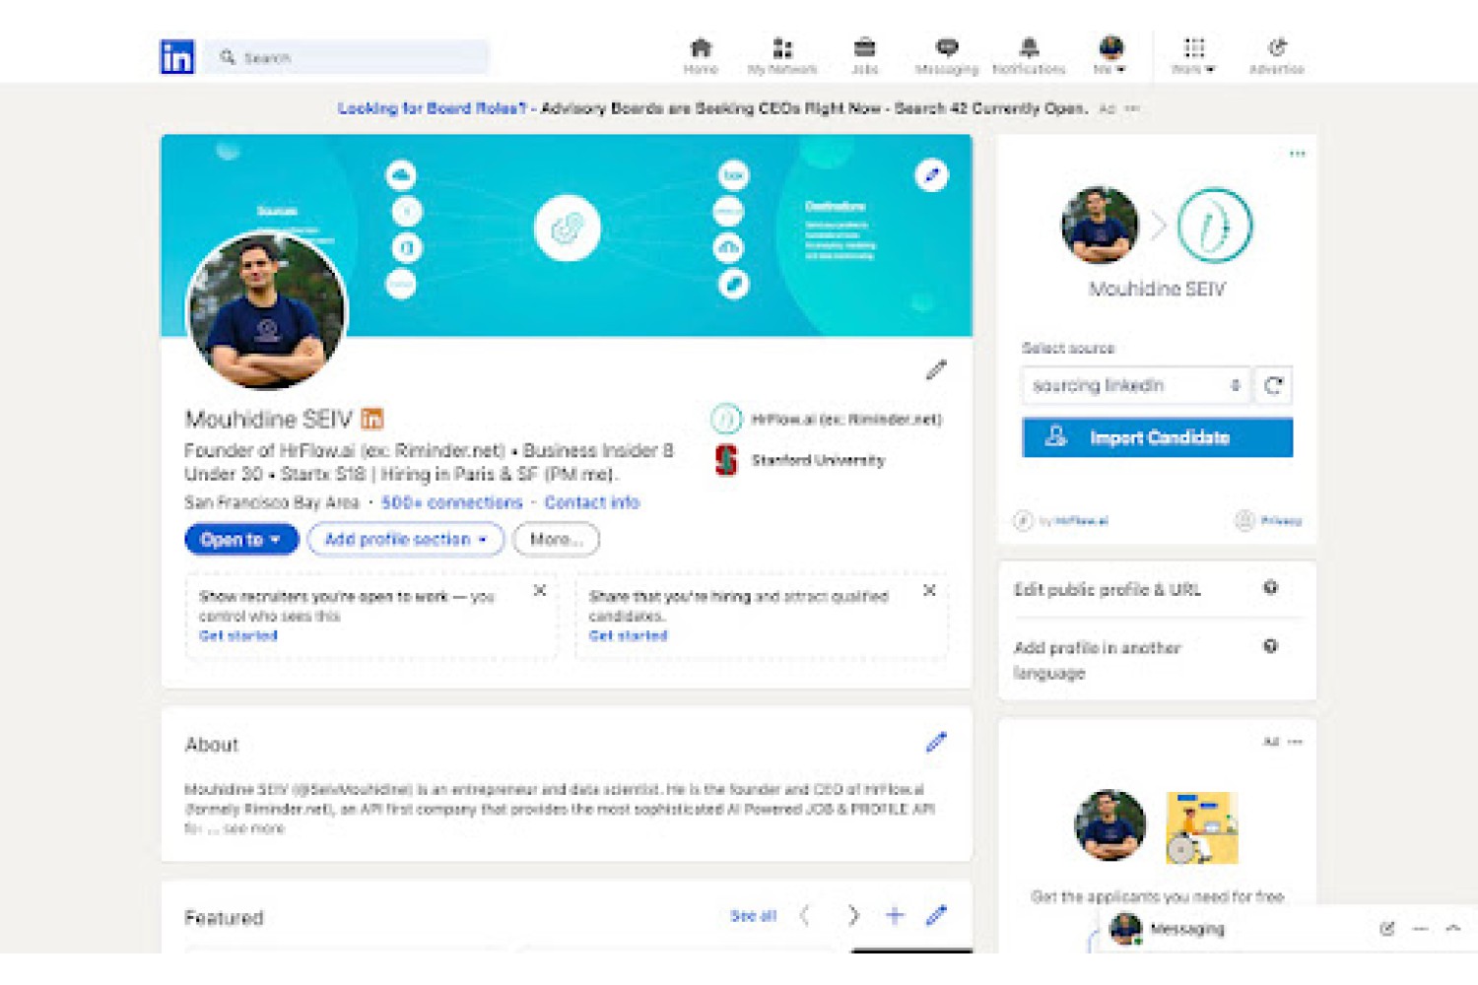Expand the About text with see more

(x=254, y=828)
